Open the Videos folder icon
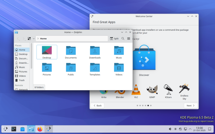The width and height of the screenshot is (215, 134). point(119,68)
